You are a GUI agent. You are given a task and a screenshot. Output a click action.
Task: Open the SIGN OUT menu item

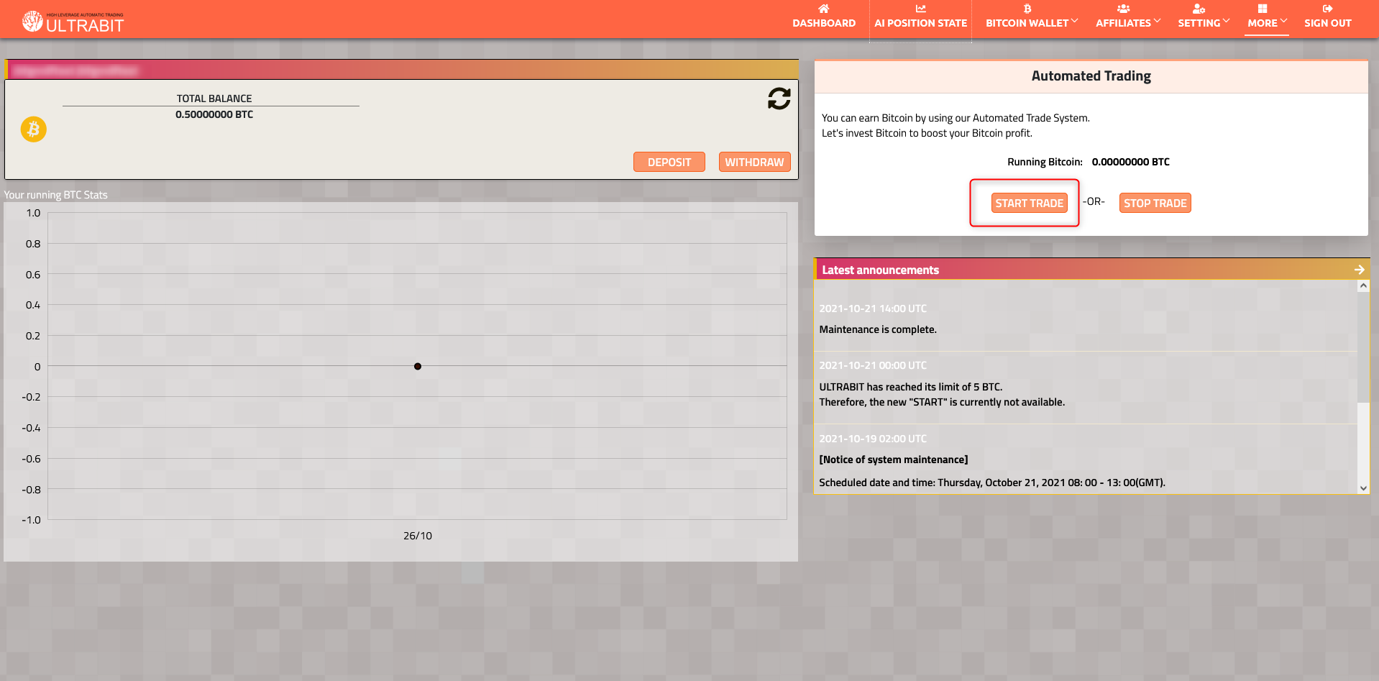click(x=1327, y=23)
